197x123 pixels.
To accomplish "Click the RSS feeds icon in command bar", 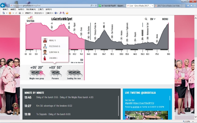I will (10, 13).
